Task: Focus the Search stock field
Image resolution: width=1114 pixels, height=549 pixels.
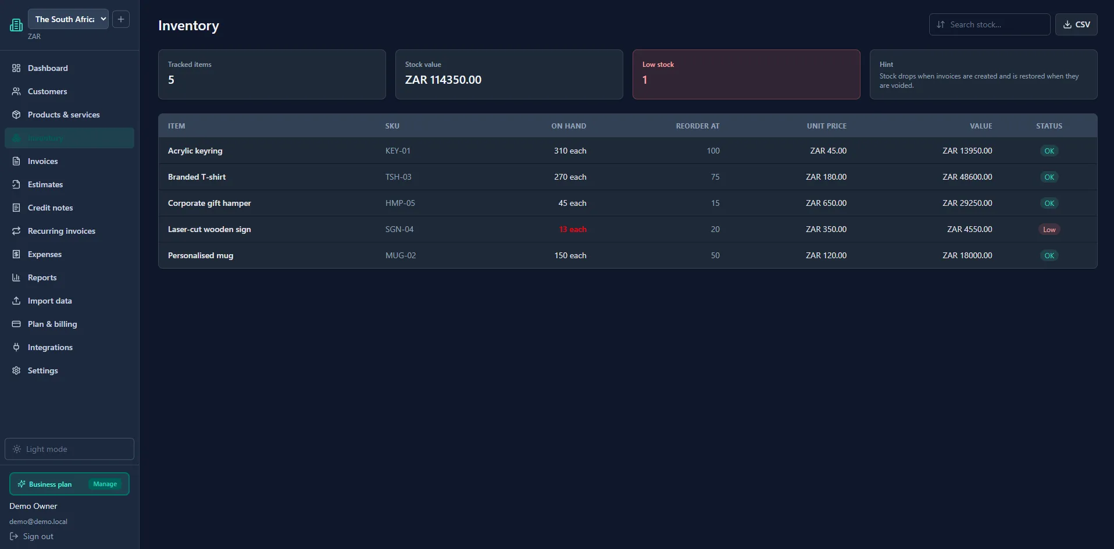Action: tap(990, 24)
